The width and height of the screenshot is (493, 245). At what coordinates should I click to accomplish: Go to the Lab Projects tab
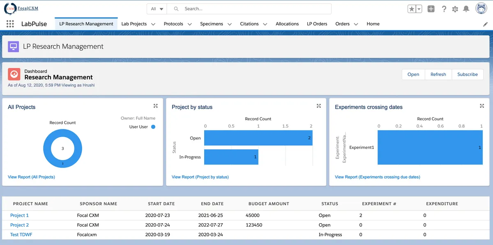tap(134, 24)
